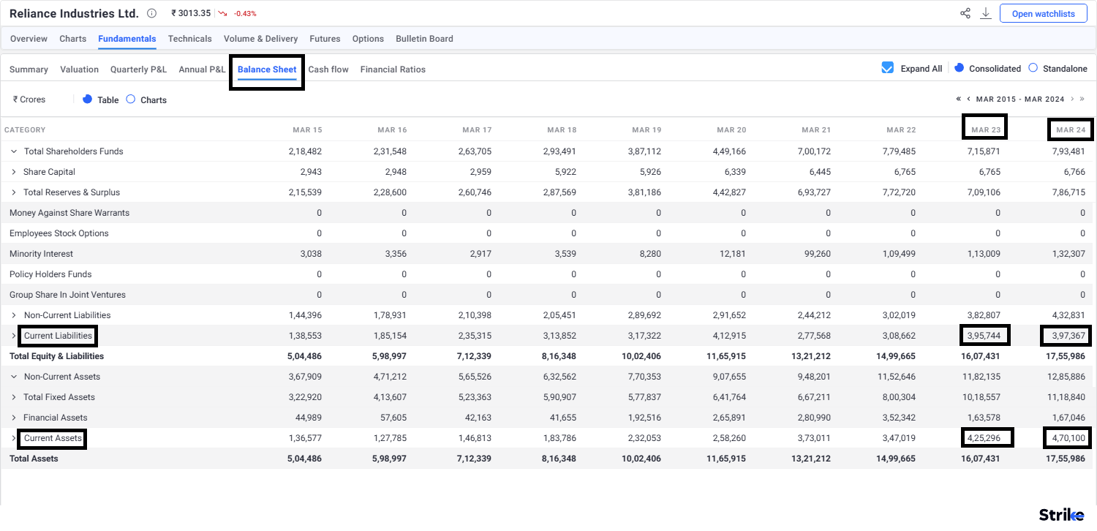
Task: Open the Options tab
Action: [368, 39]
